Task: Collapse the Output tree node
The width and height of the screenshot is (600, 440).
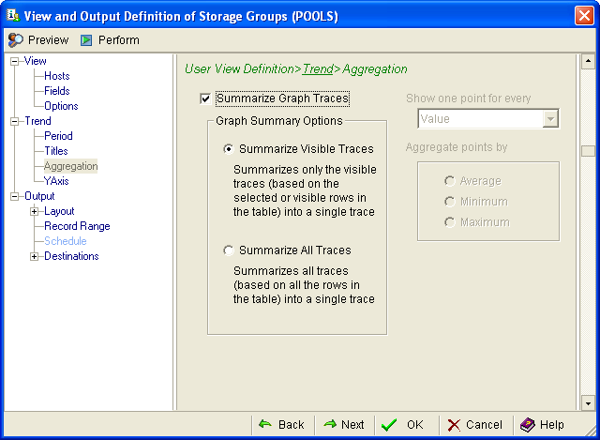Action: (x=14, y=196)
